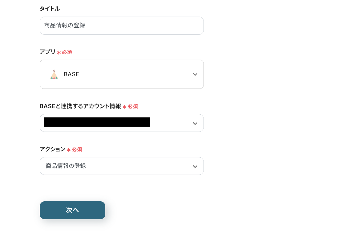Click the red asterisk beside アプリ
This screenshot has height=233, width=359.
coord(59,53)
